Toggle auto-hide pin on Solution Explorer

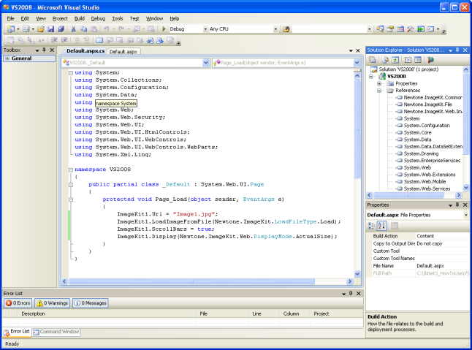[457, 50]
